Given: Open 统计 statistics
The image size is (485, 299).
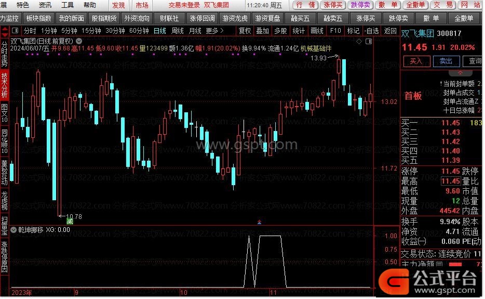Looking at the screenshot, I should tap(299, 31).
